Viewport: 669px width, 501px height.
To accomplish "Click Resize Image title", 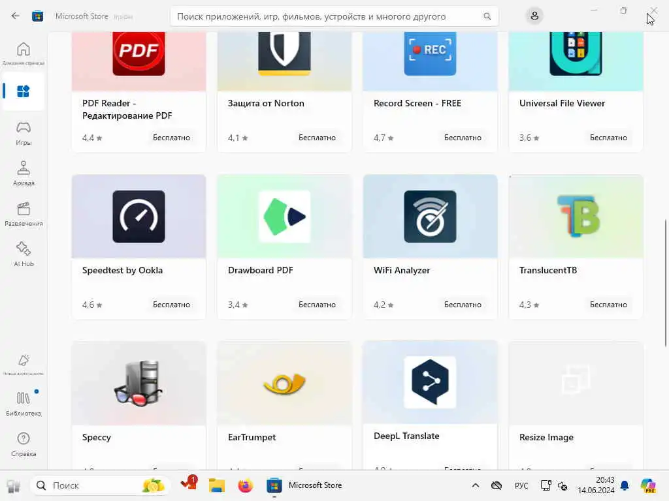I will (x=546, y=438).
